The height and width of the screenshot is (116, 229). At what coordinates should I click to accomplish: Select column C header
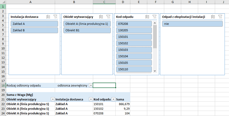(x=104, y=2)
